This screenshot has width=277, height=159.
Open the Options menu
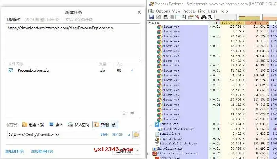(163, 11)
